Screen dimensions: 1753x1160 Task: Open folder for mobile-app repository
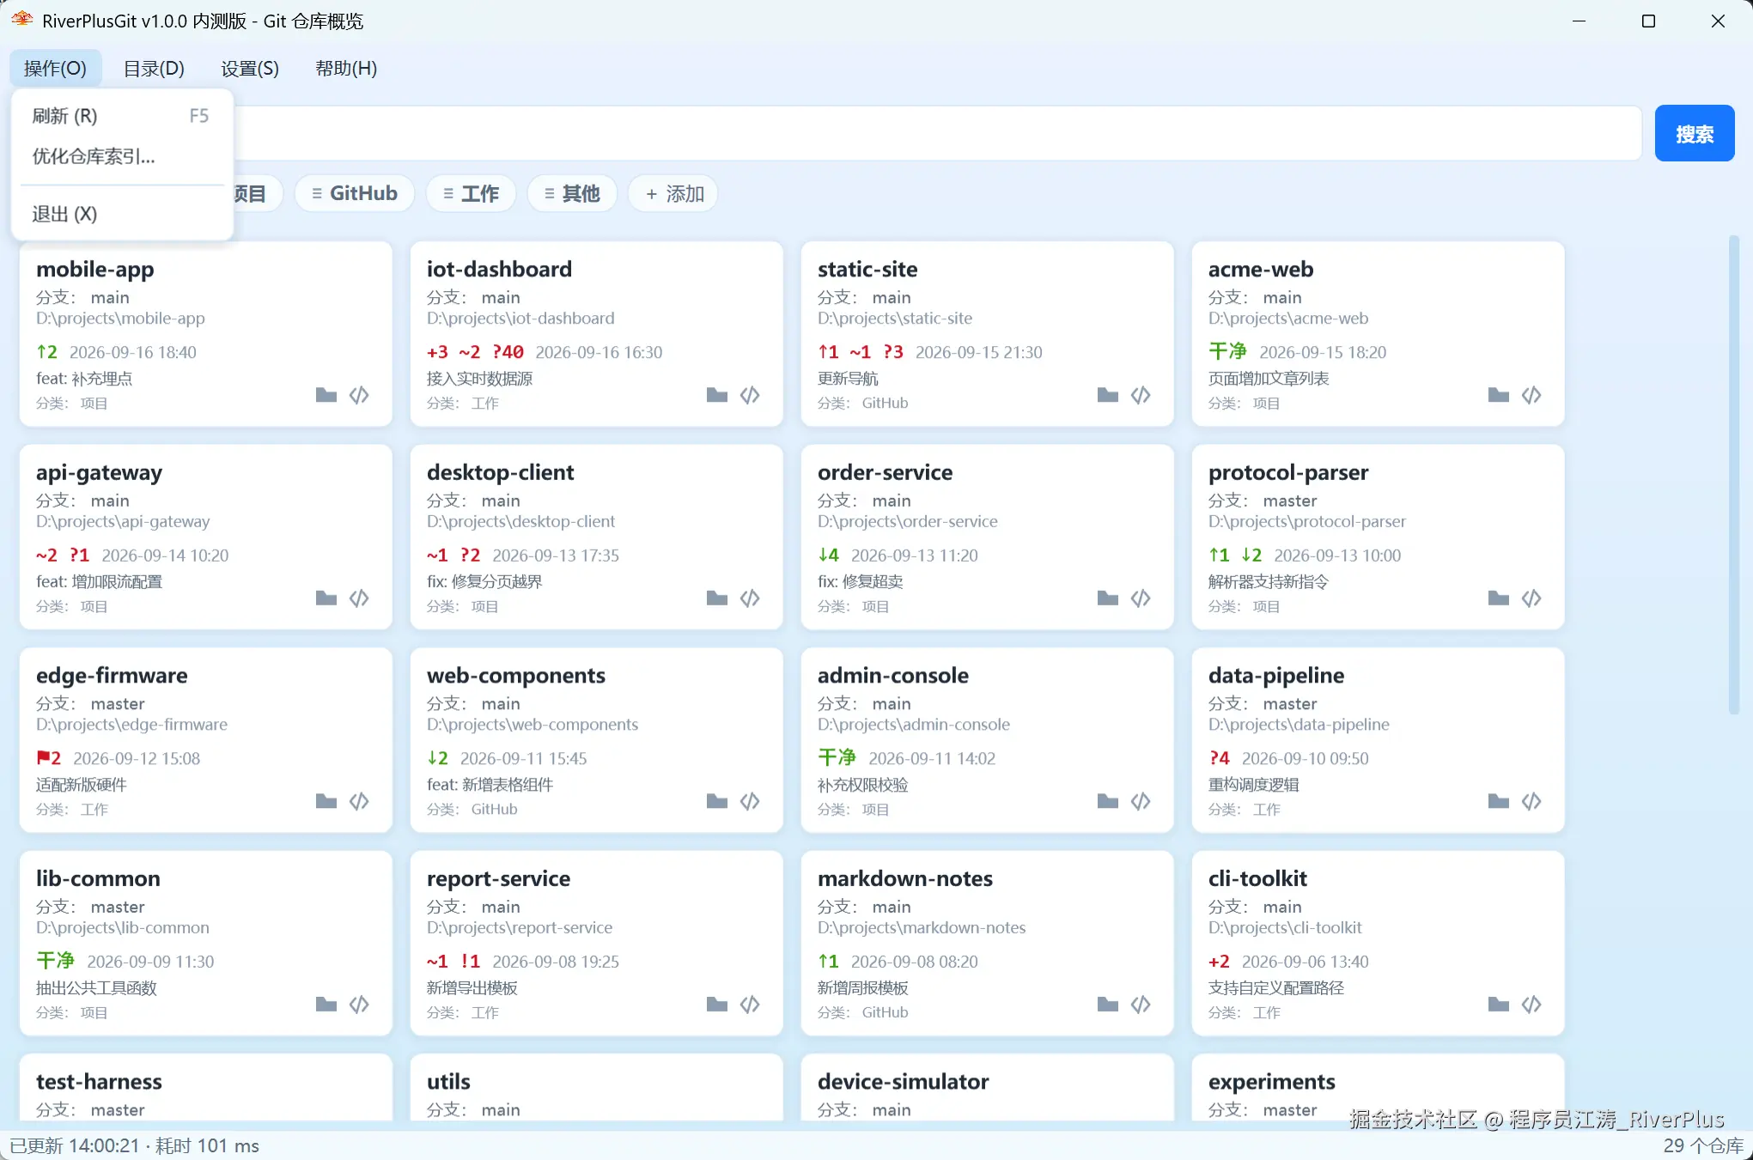pos(326,395)
